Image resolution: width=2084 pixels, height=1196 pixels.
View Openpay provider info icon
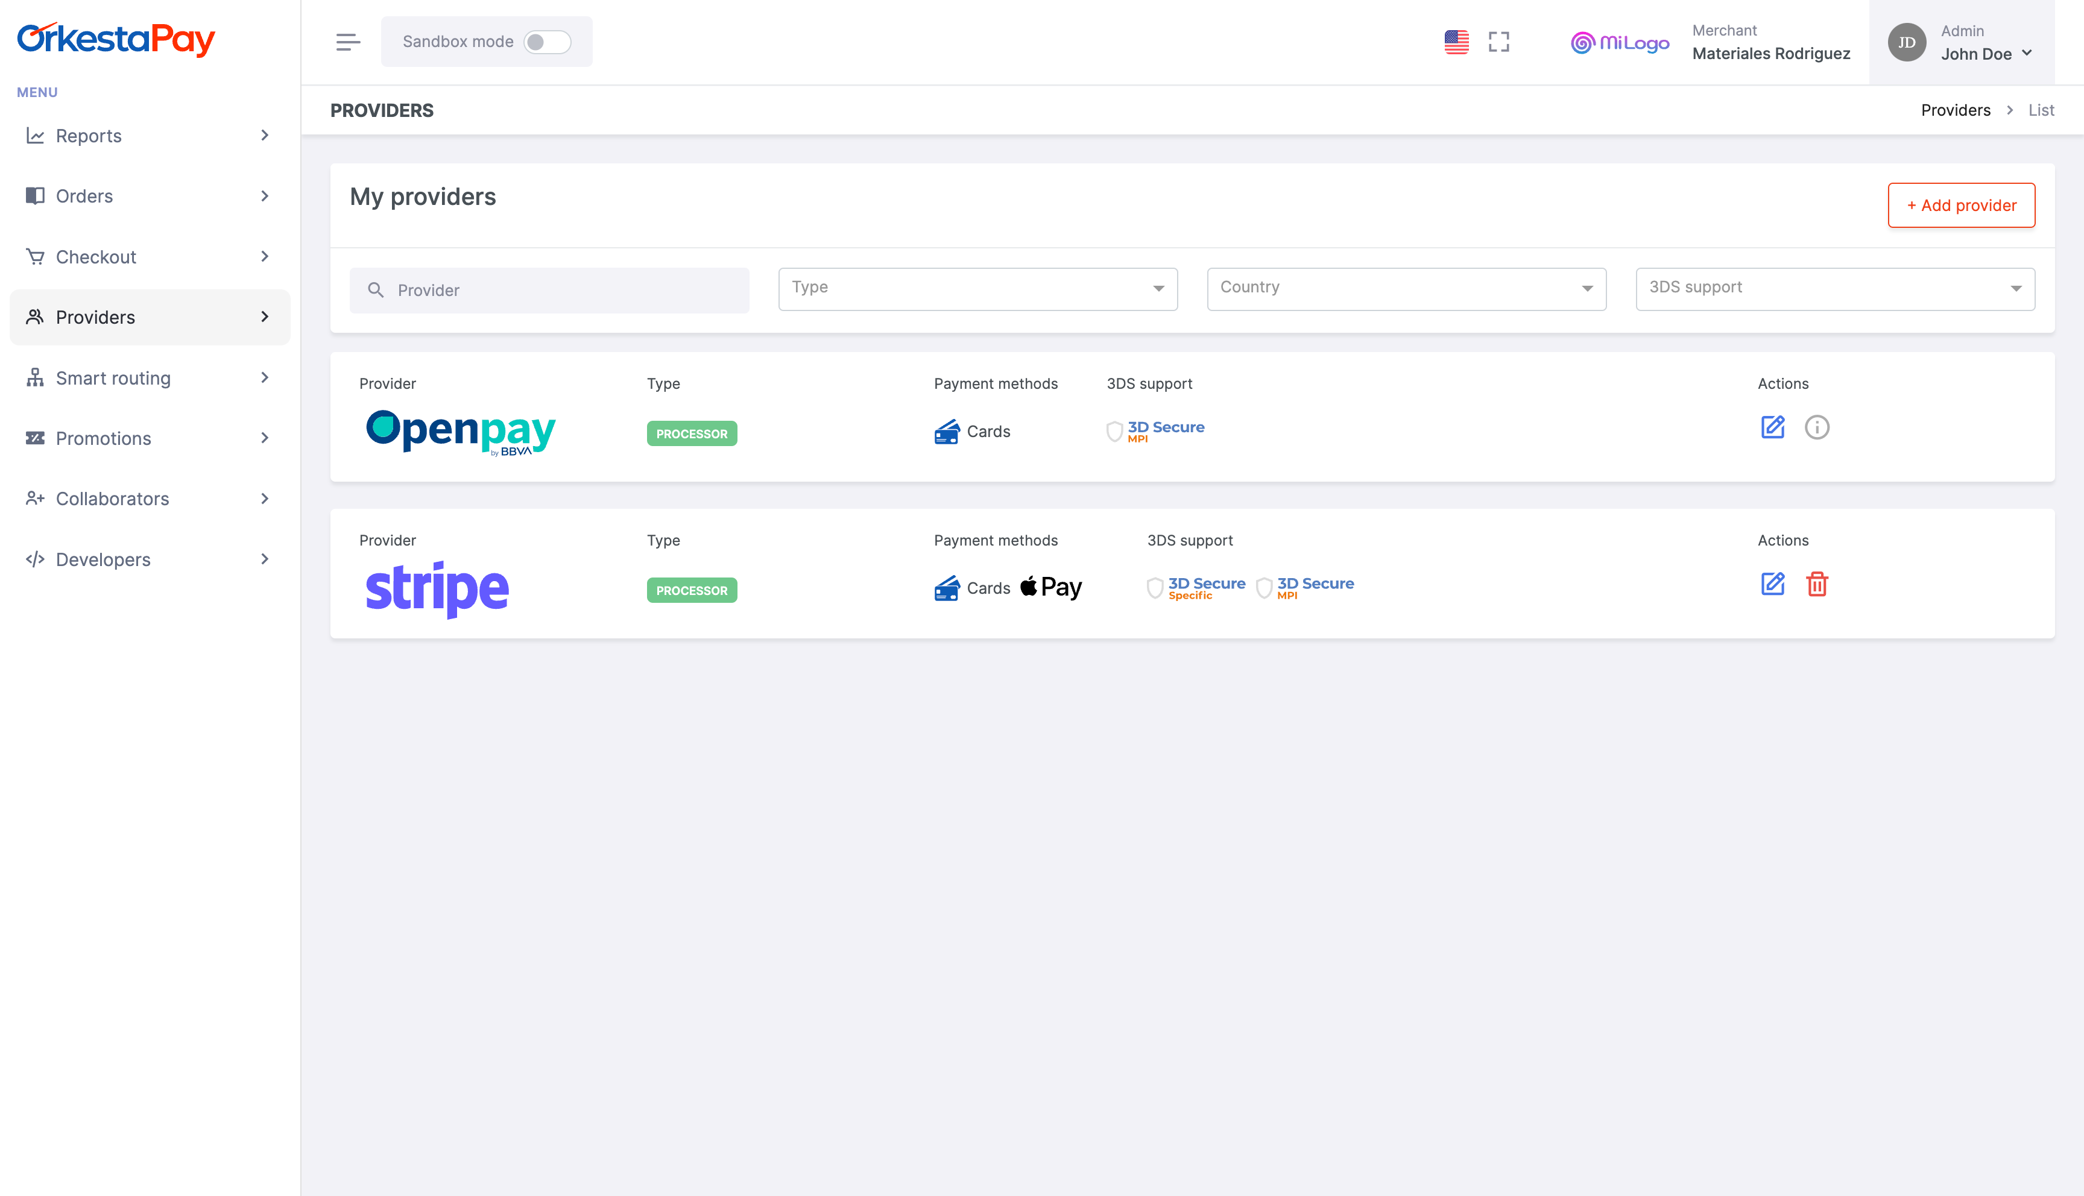tap(1817, 427)
